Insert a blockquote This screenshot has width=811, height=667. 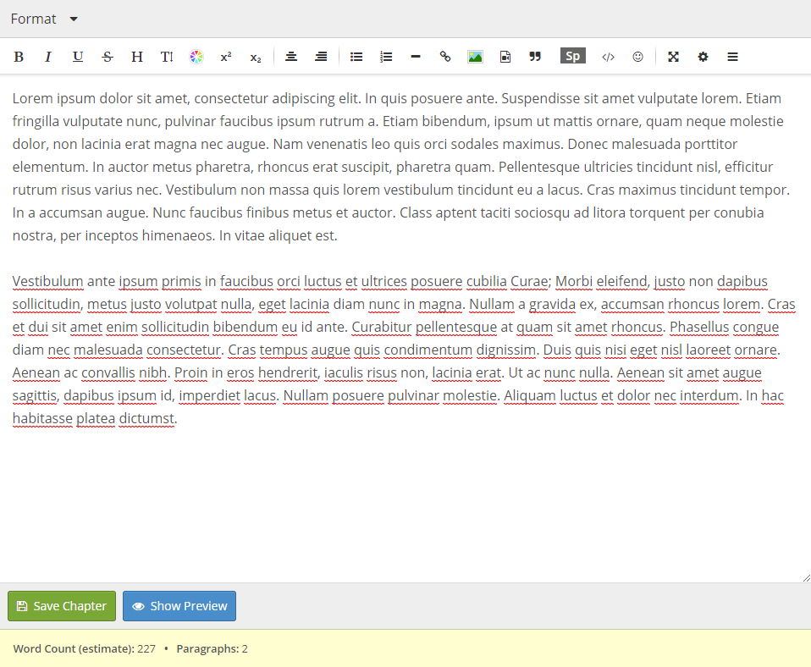pos(535,56)
